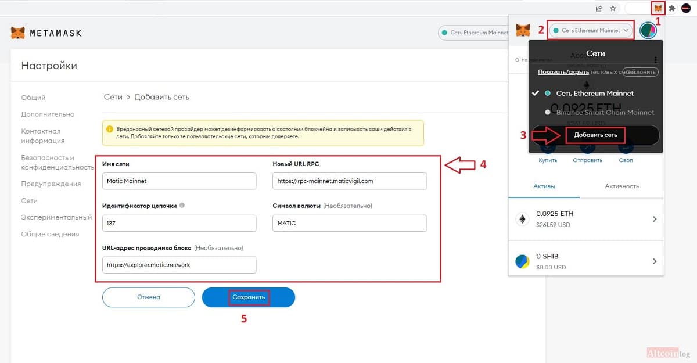Open the Дополнительно settings section
The width and height of the screenshot is (697, 363).
pos(48,114)
